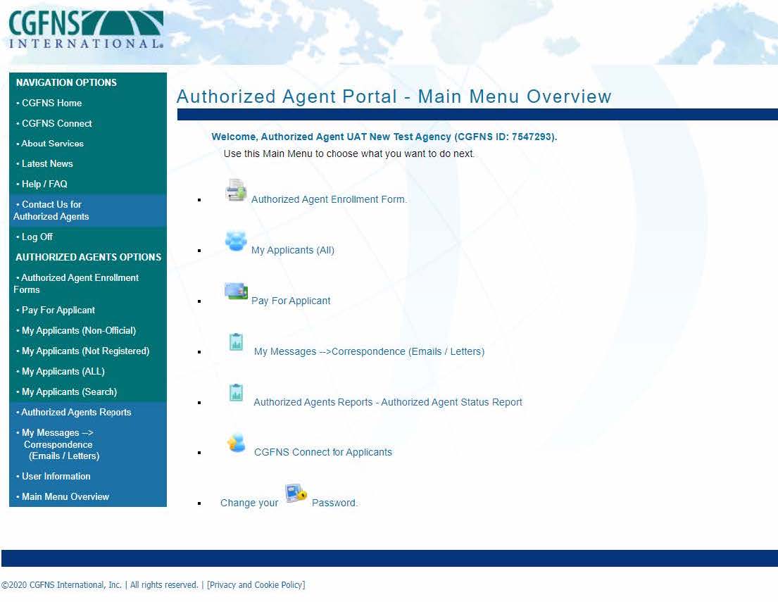Click the credit card icon beside Pay For Applicant
The width and height of the screenshot is (778, 602).
(x=236, y=291)
